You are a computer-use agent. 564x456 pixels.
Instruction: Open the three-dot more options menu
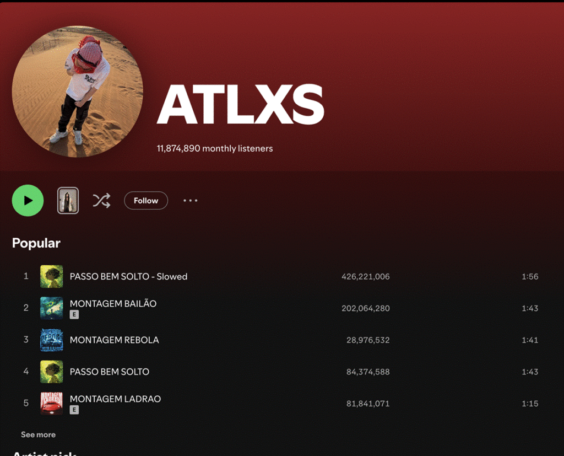point(190,201)
